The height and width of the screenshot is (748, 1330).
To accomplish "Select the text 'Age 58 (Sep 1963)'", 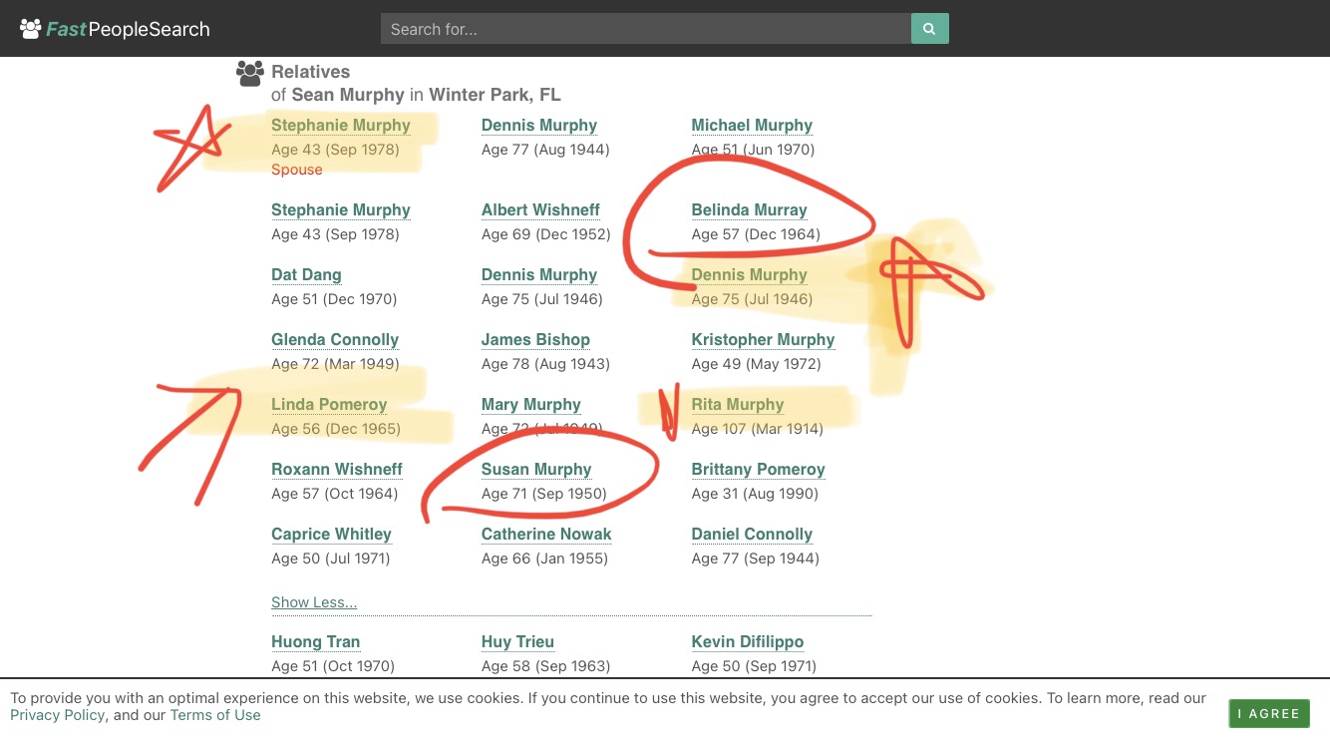I will [x=545, y=666].
